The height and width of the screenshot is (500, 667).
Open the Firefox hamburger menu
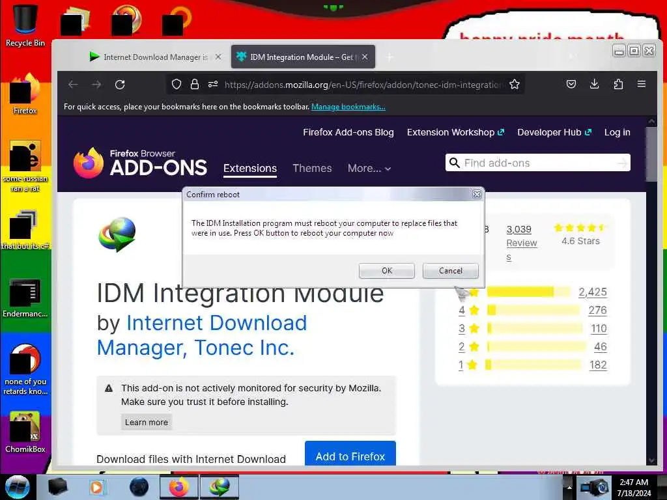pos(642,84)
